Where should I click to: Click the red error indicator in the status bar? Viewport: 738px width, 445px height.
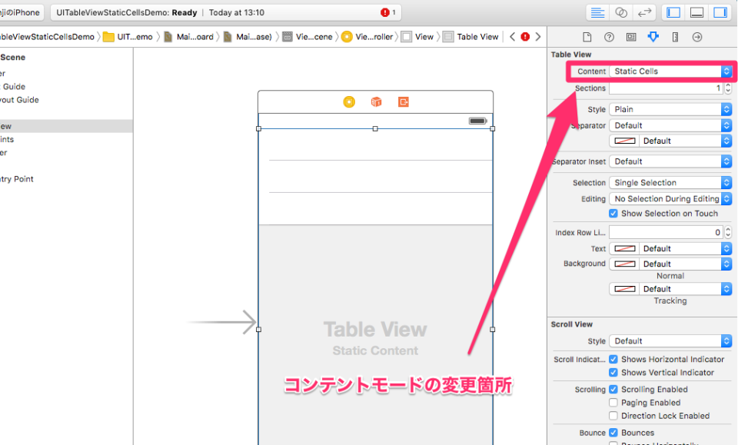385,13
